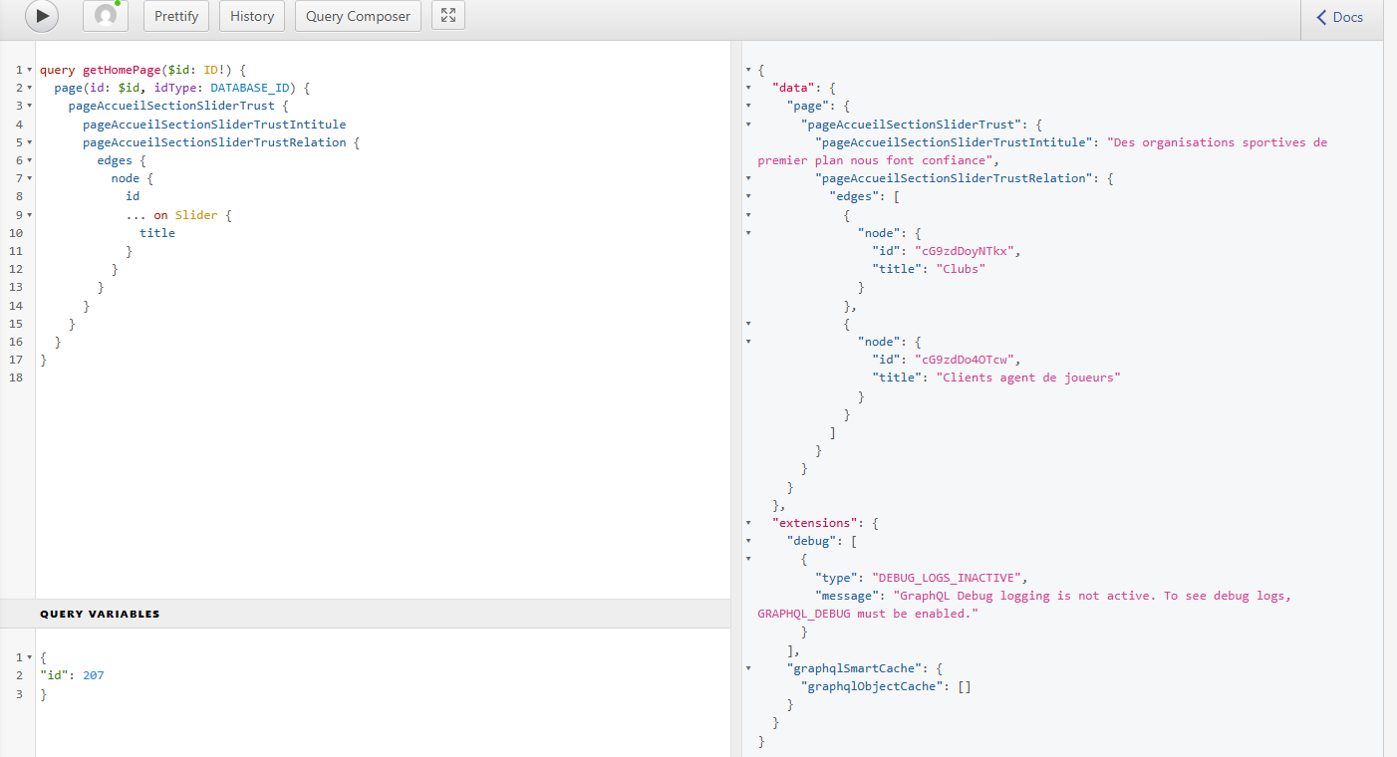Click the getHomePage operation name

[122, 71]
